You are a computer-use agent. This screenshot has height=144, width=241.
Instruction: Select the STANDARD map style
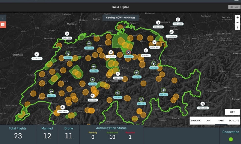(x=196, y=121)
